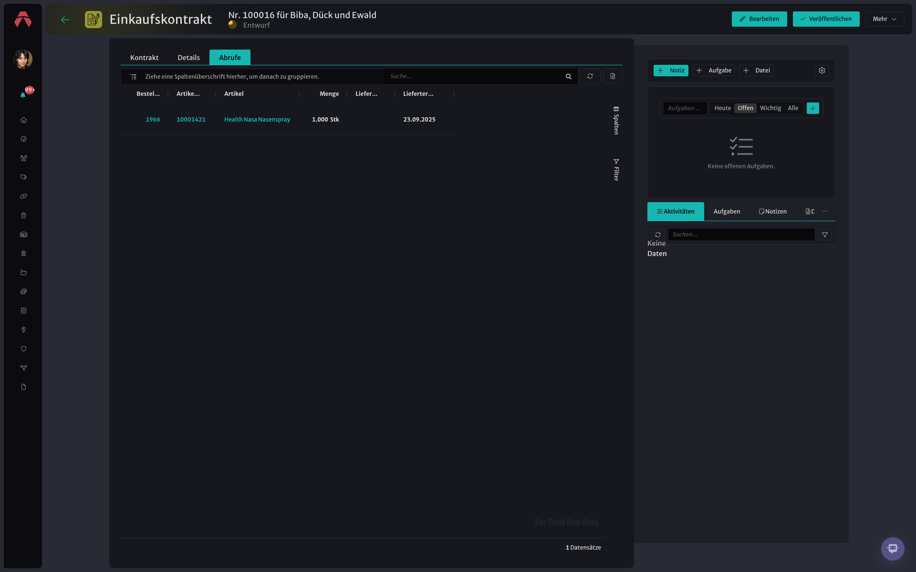
Task: Open order number 1966 link
Action: point(153,120)
